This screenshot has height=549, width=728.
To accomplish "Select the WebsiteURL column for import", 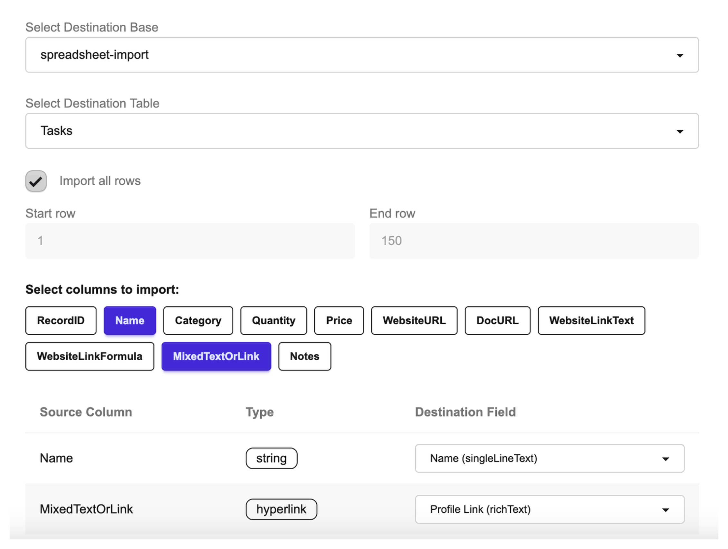I will click(x=414, y=320).
